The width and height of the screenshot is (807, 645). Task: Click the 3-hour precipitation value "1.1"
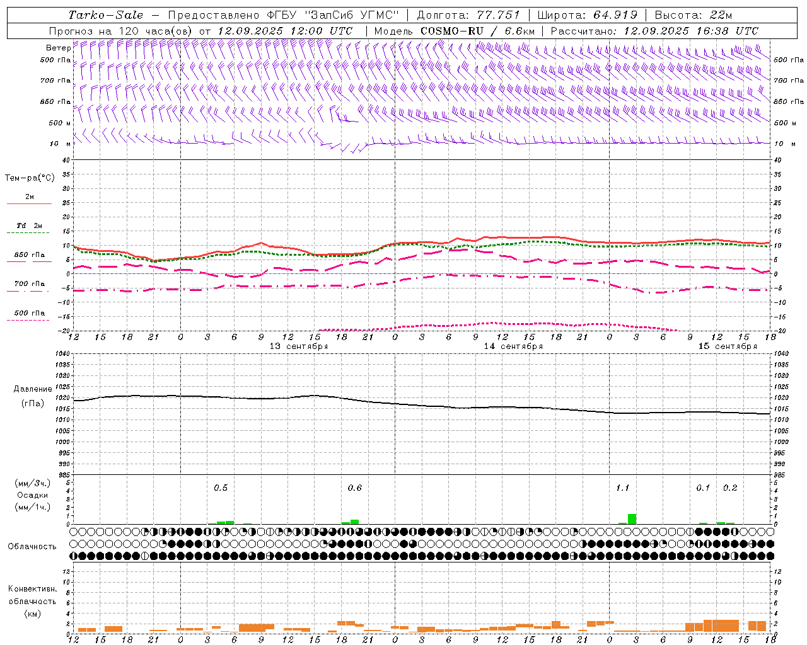[622, 488]
